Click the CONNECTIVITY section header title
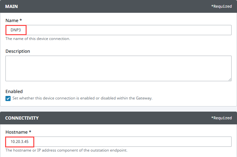This screenshot has width=237, height=157. pyautogui.click(x=22, y=118)
